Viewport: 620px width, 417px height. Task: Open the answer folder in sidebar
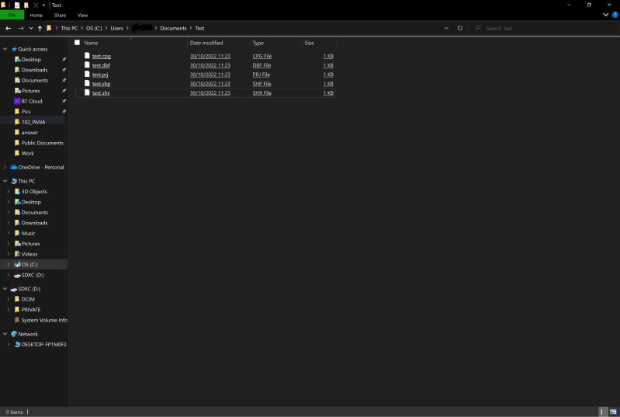(x=29, y=133)
